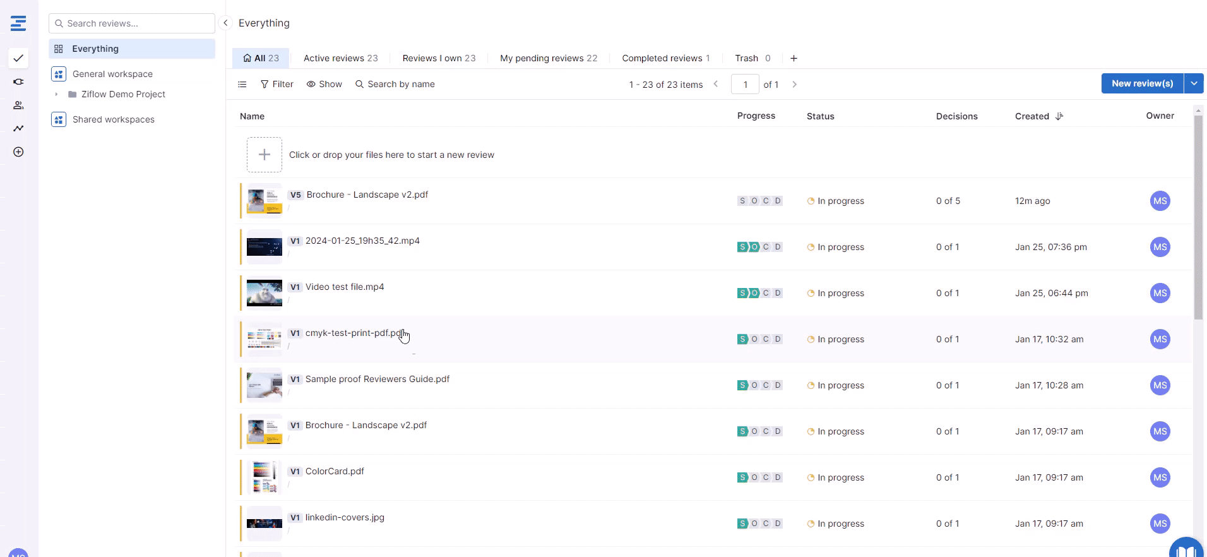Expand the Ziflow Demo Project folder
Screen dimensions: 1207x557
[57, 94]
